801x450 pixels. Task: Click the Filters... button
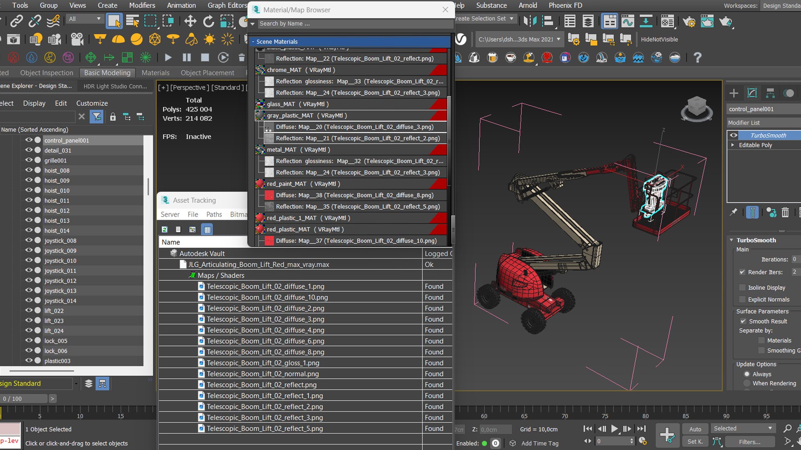coord(750,442)
